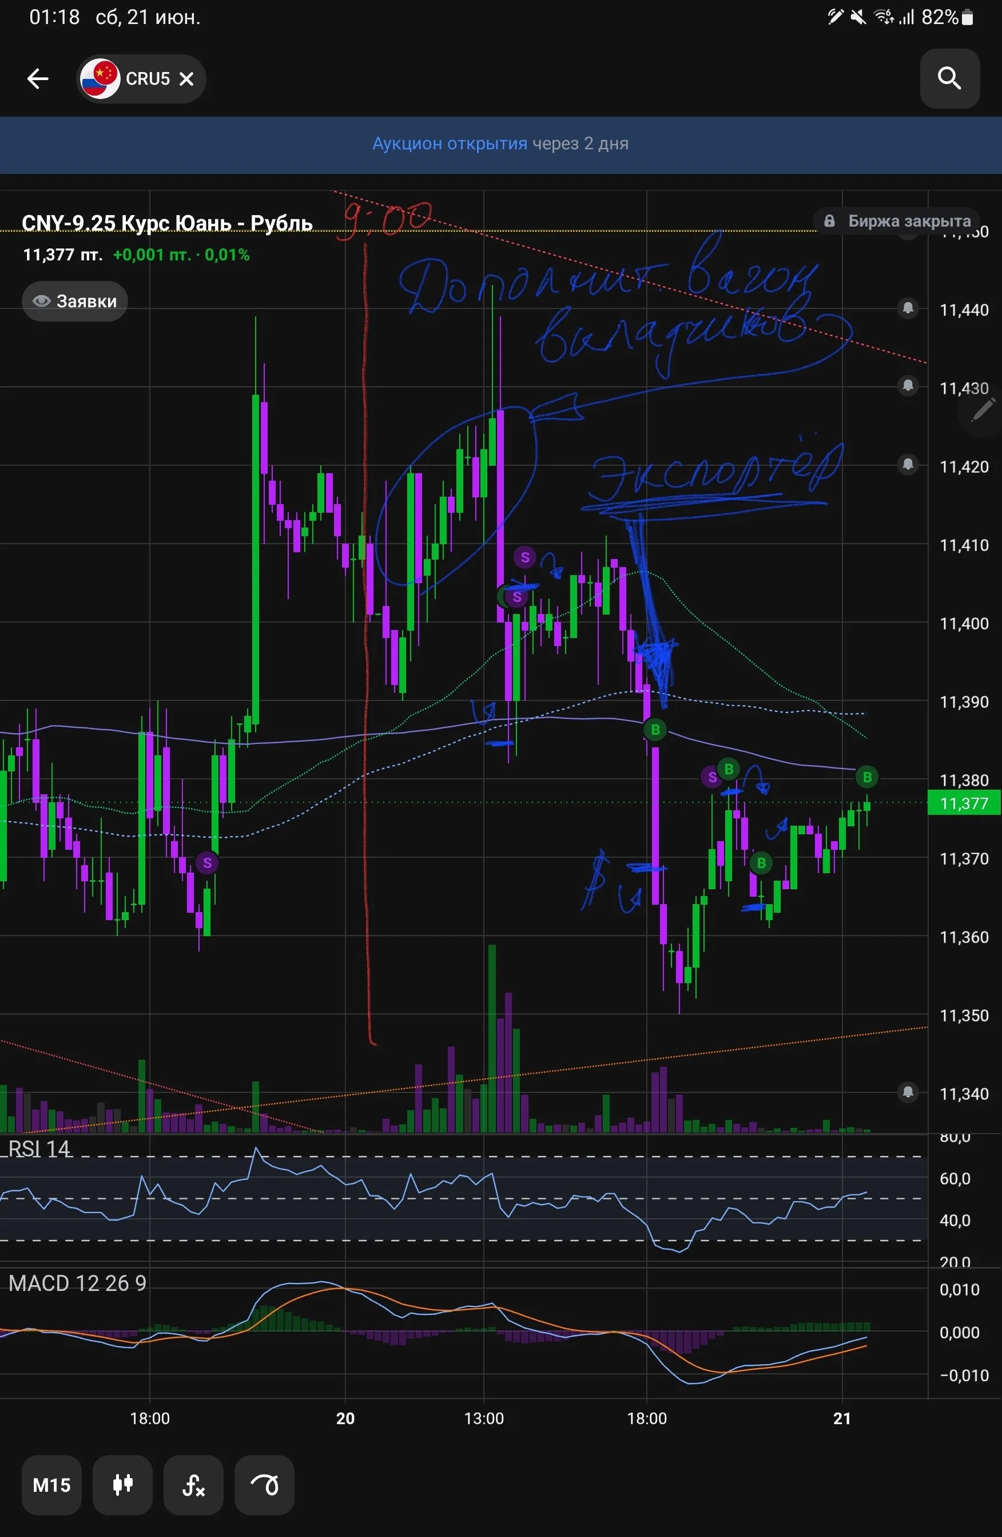Tap the Аукцион открытия banner link

450,144
